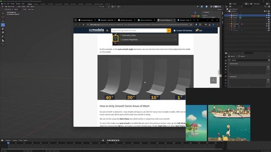Viewport: 271px width, 152px height.
Task: Select Boat 02 row in the outliner
Action: (x=247, y=16)
